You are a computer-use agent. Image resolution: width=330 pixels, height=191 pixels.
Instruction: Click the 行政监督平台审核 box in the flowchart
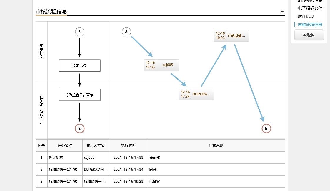[x=80, y=95]
